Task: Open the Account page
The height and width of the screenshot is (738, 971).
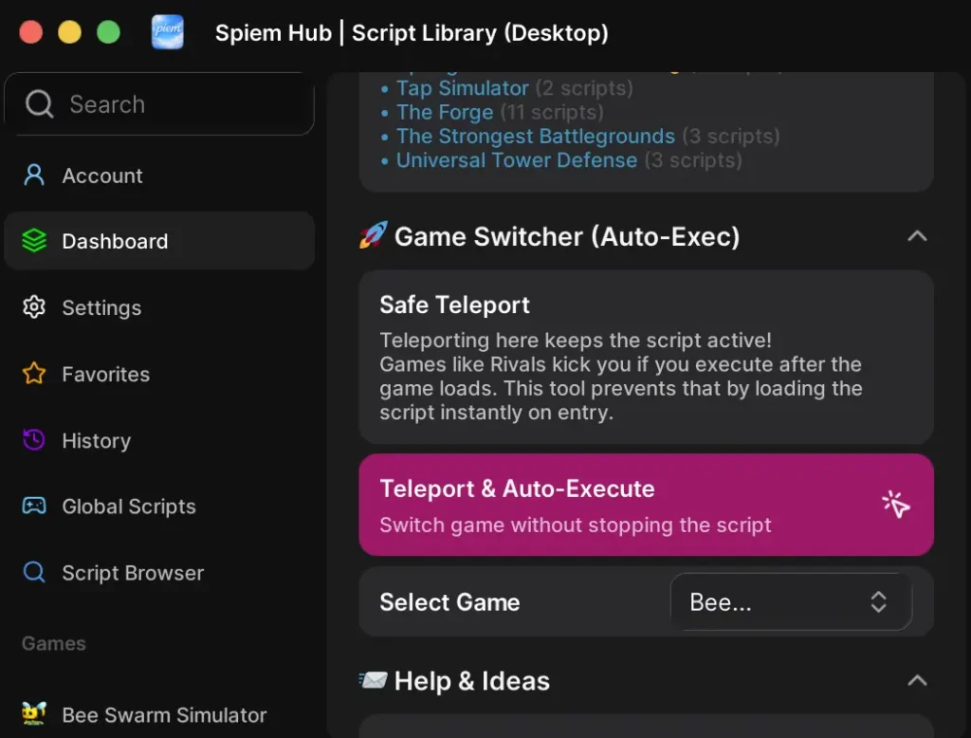Action: click(159, 175)
